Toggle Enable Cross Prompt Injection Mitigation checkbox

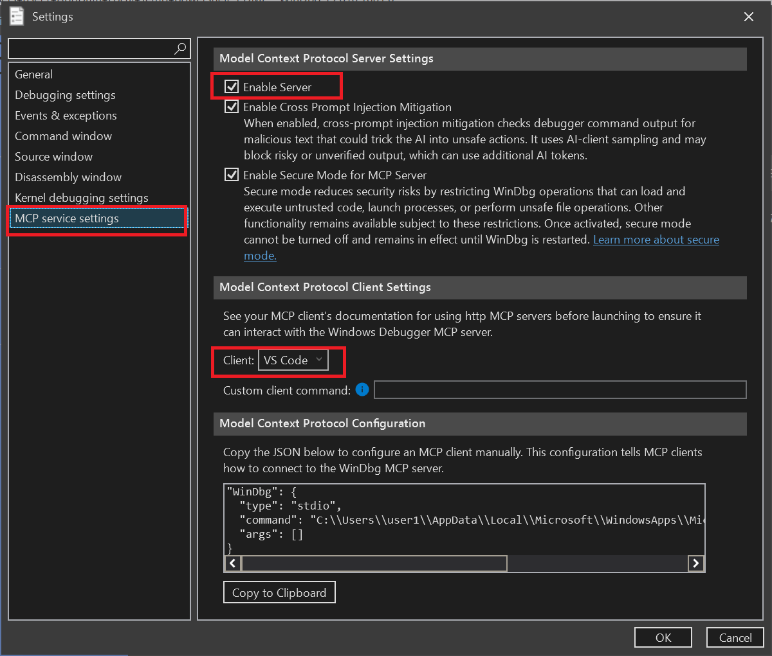(232, 107)
